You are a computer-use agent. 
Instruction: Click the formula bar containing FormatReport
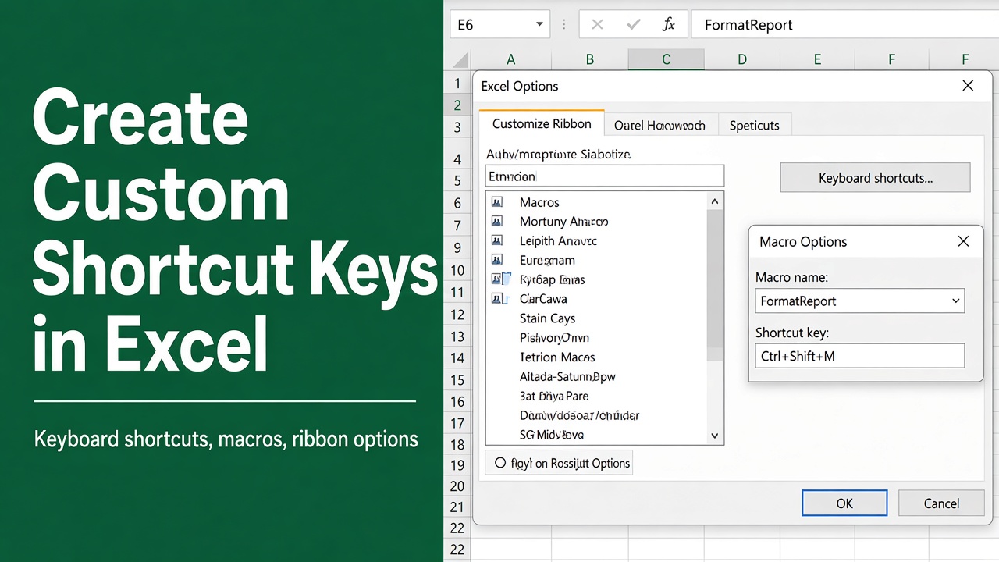(x=844, y=25)
